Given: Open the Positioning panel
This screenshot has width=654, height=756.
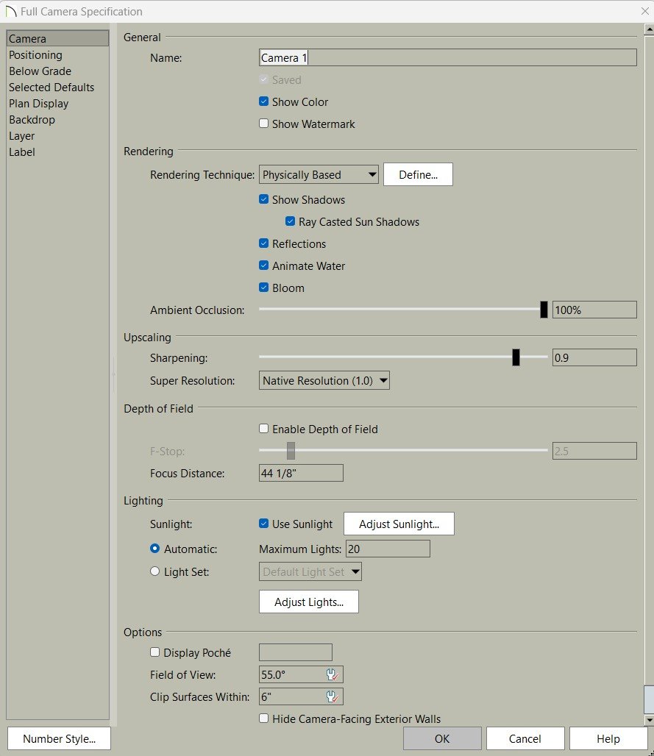Looking at the screenshot, I should [35, 55].
